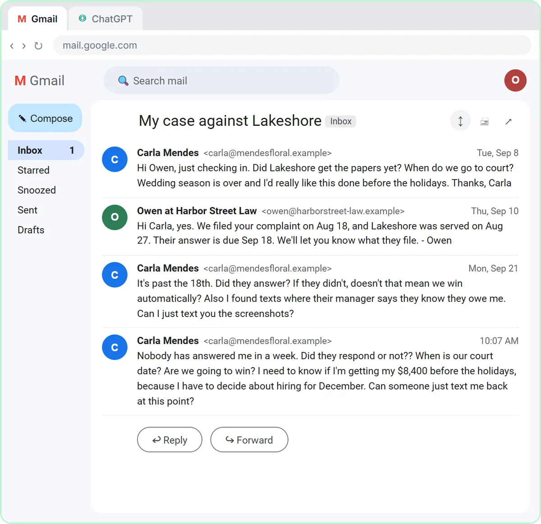Open the Inbox folder
The width and height of the screenshot is (541, 524).
click(x=46, y=150)
